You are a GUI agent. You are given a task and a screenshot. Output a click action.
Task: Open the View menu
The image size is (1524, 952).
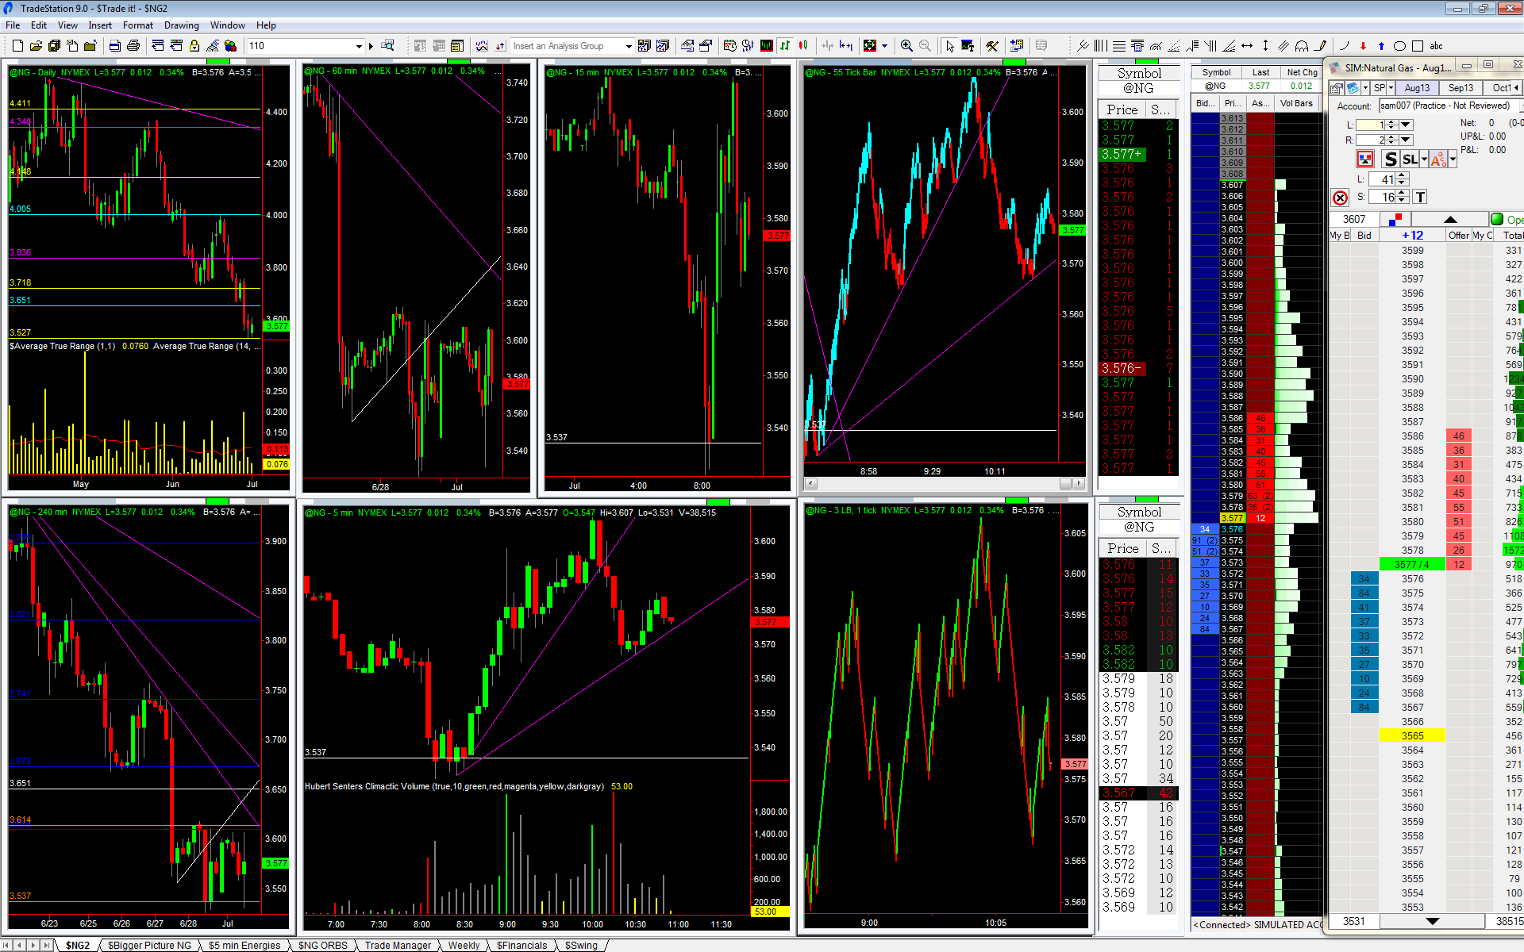pyautogui.click(x=67, y=25)
